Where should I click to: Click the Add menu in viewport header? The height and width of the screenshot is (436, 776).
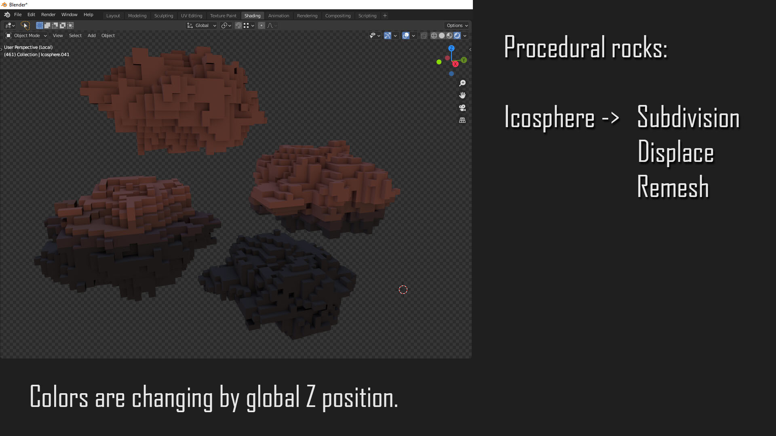91,36
